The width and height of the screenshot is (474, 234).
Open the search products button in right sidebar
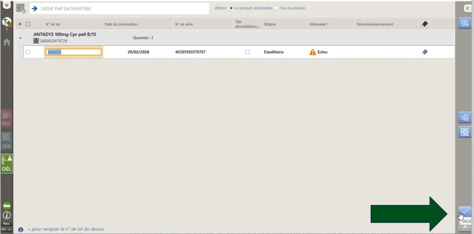point(465,23)
